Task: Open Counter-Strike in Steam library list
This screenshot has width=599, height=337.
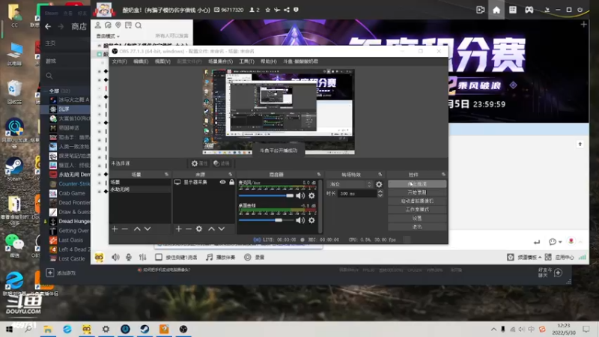Action: [70, 183]
